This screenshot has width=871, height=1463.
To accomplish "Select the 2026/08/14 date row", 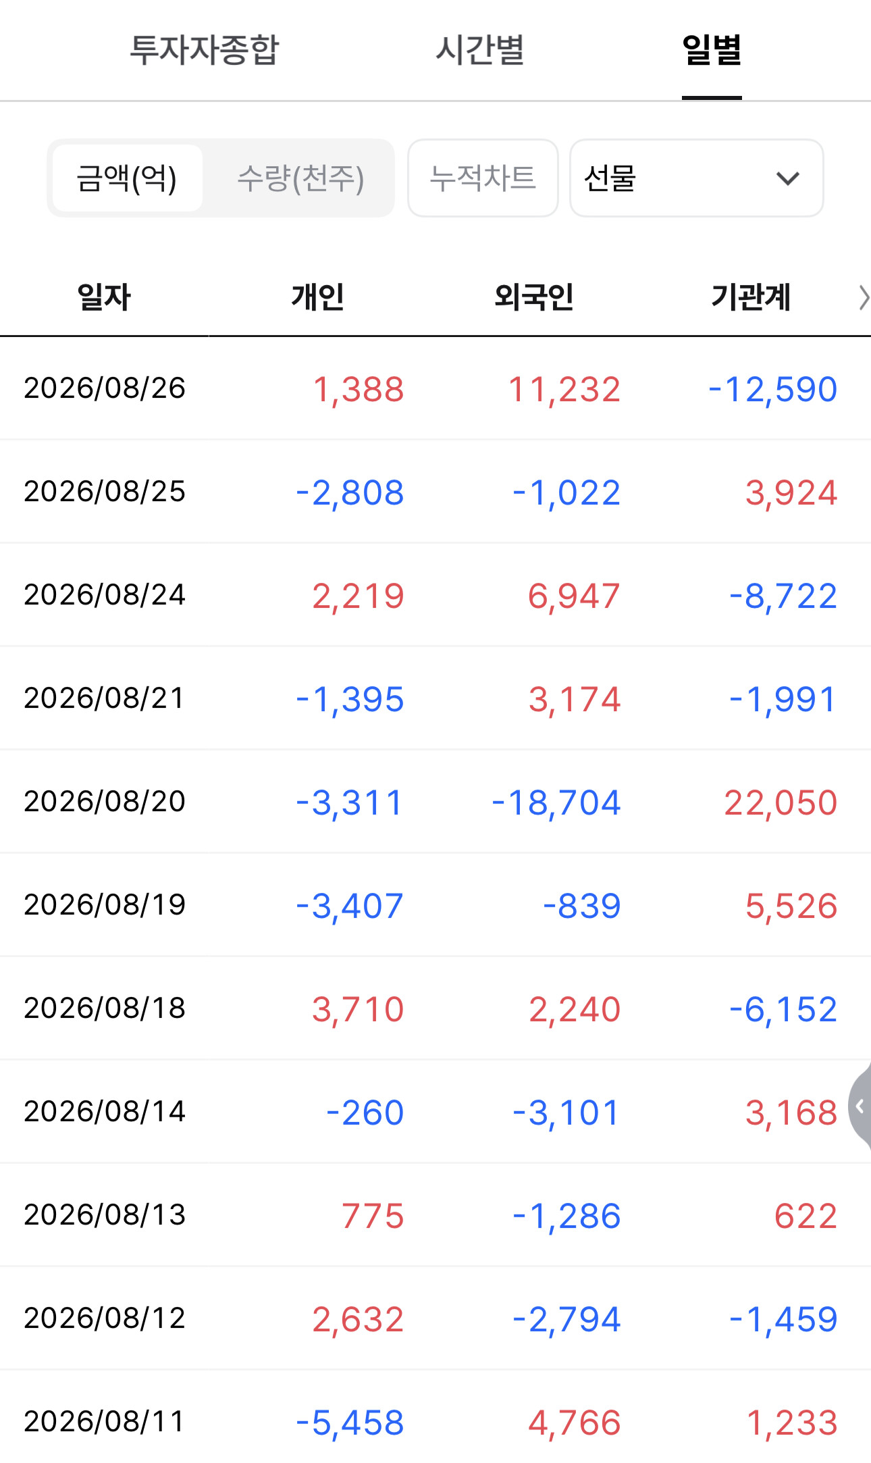I will [435, 1112].
